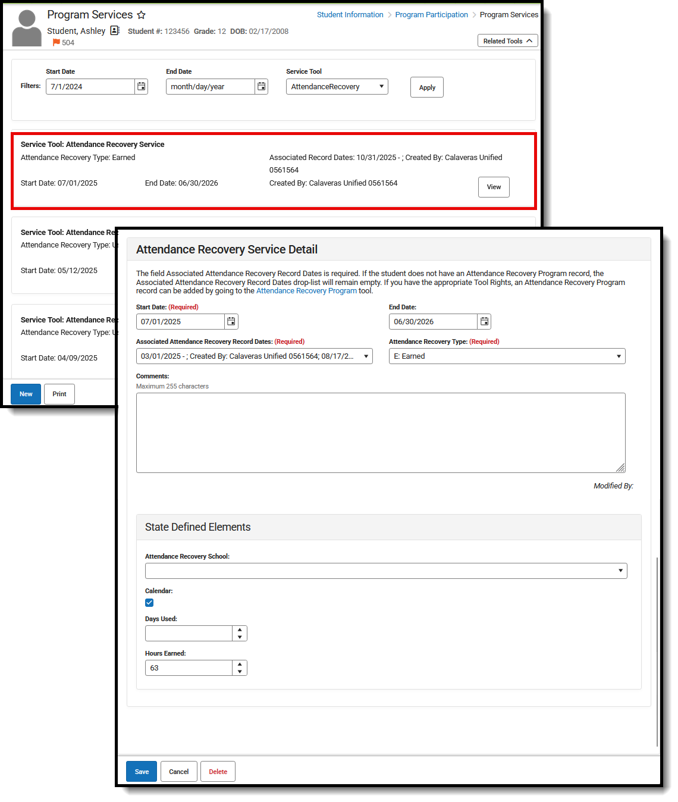Open the detail Start Date calendar picker

(x=231, y=321)
